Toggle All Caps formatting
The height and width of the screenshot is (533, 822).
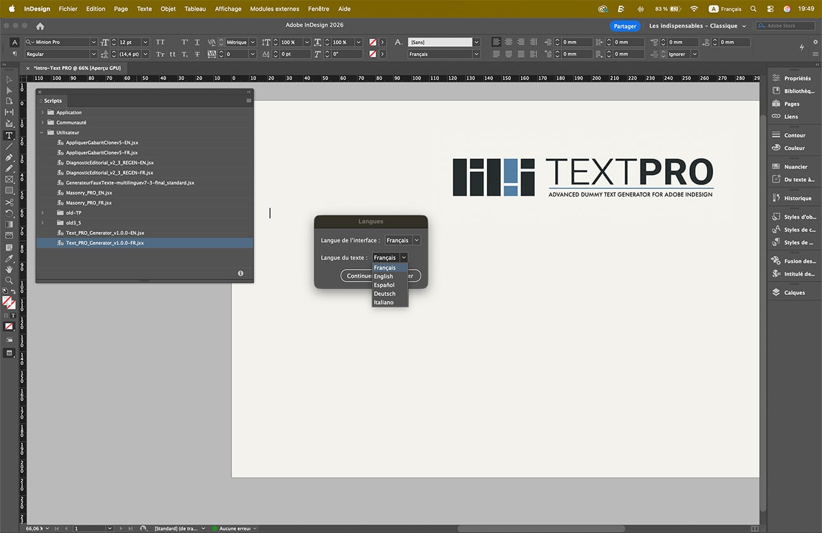pos(161,42)
